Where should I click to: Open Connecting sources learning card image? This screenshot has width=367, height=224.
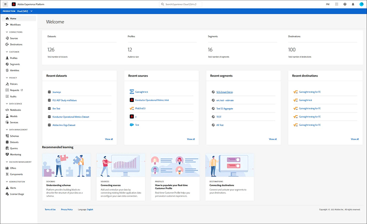click(121, 165)
